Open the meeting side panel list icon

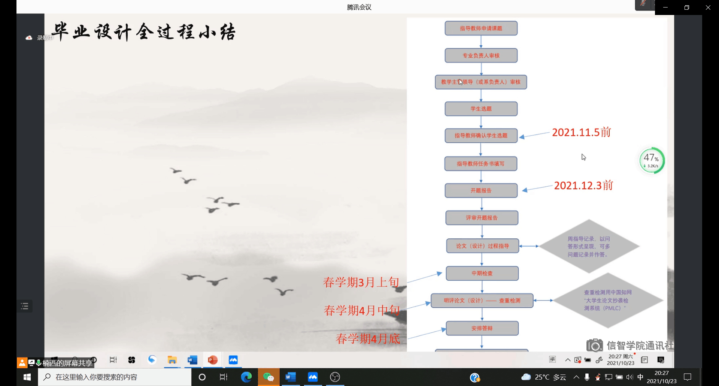tap(25, 306)
